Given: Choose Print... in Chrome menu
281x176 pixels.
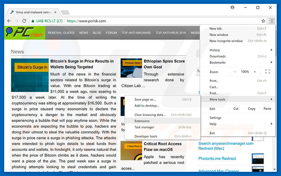Looking at the screenshot, I should tap(238, 81).
